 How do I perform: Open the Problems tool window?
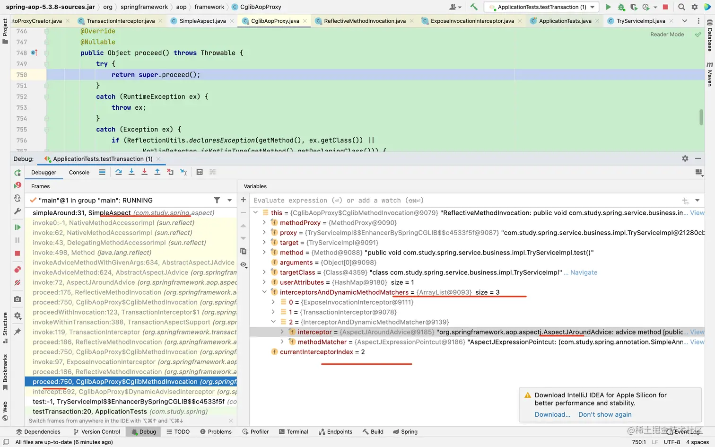(216, 432)
